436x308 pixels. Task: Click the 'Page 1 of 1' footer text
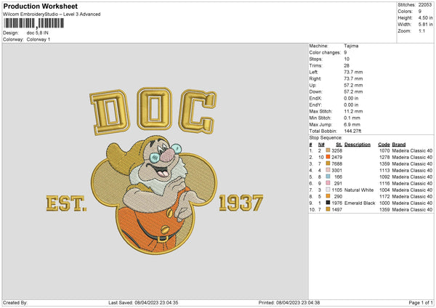(421, 303)
